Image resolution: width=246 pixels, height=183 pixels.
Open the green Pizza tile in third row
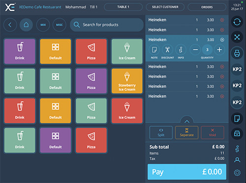(91, 111)
